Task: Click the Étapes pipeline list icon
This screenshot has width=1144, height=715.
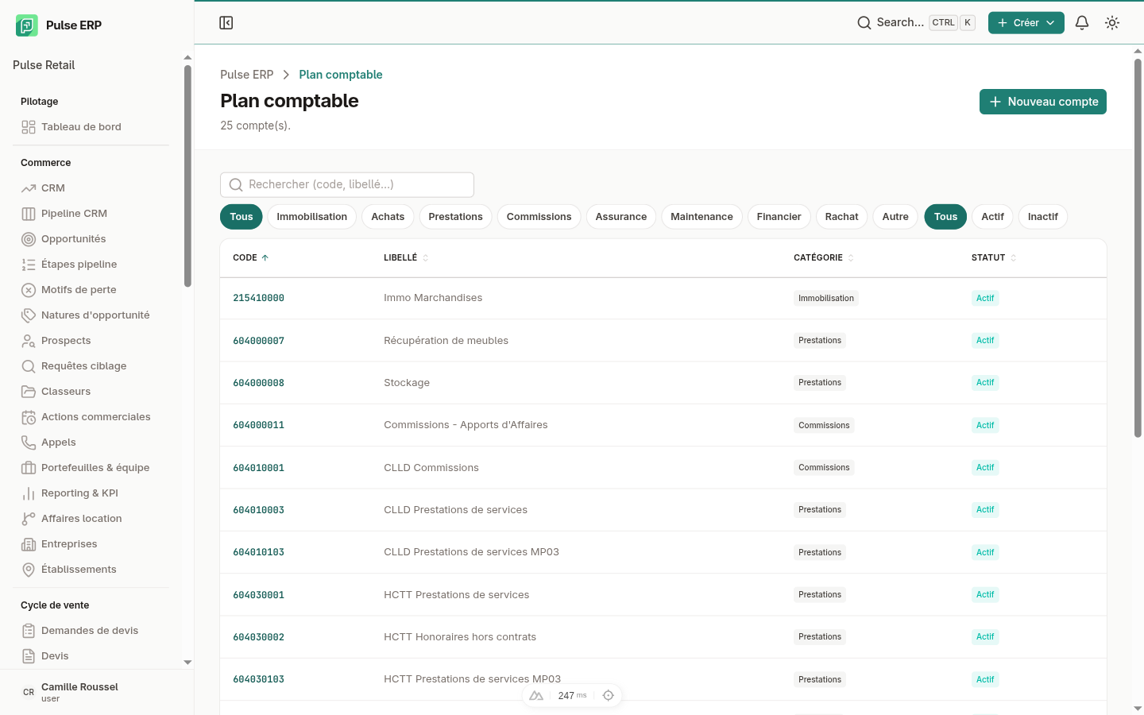Action: pos(29,265)
